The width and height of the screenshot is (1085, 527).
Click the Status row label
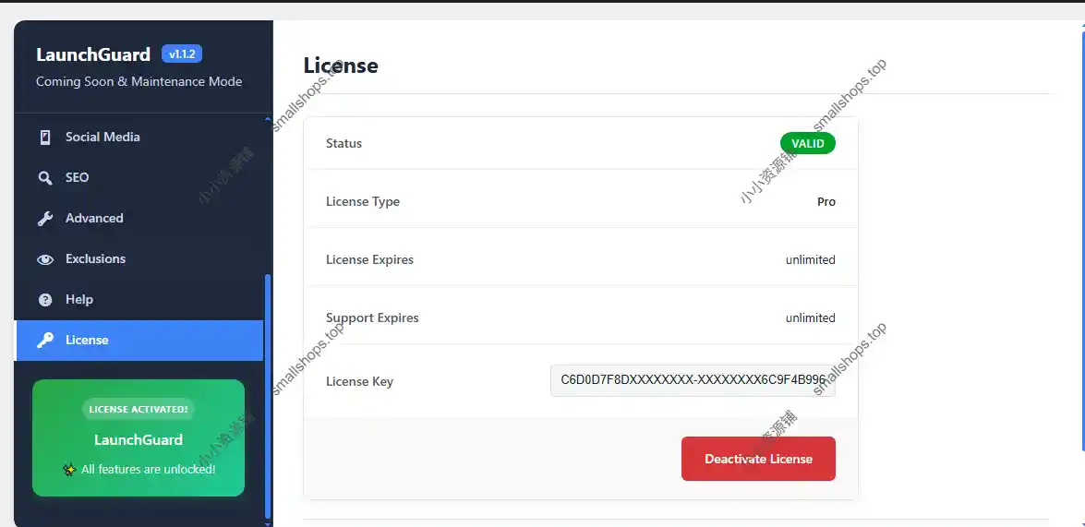(344, 143)
